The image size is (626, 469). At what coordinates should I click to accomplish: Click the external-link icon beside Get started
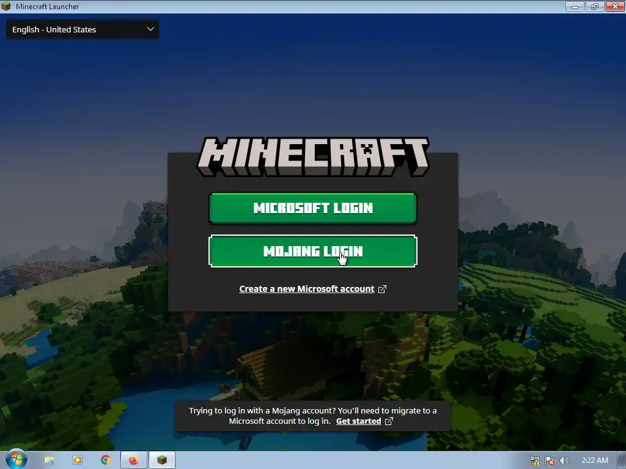point(389,421)
